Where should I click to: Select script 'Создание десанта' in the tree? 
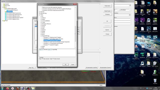[x=14, y=14]
